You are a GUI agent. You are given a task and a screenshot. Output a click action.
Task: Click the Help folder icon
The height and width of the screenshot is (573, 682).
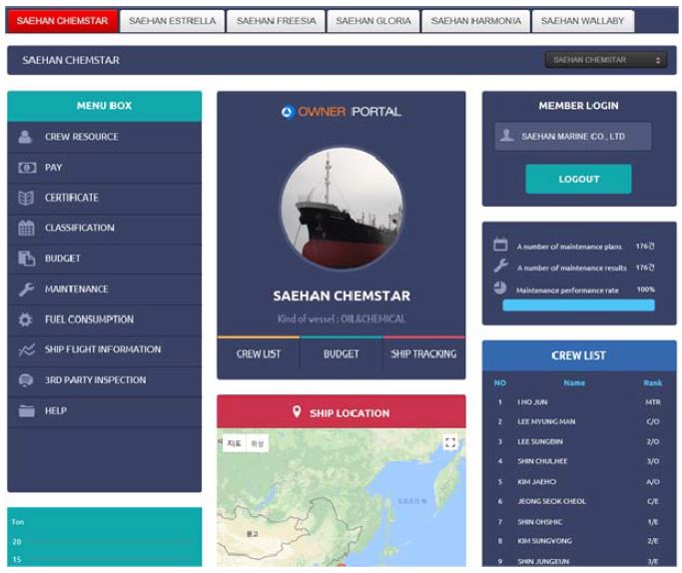(27, 410)
